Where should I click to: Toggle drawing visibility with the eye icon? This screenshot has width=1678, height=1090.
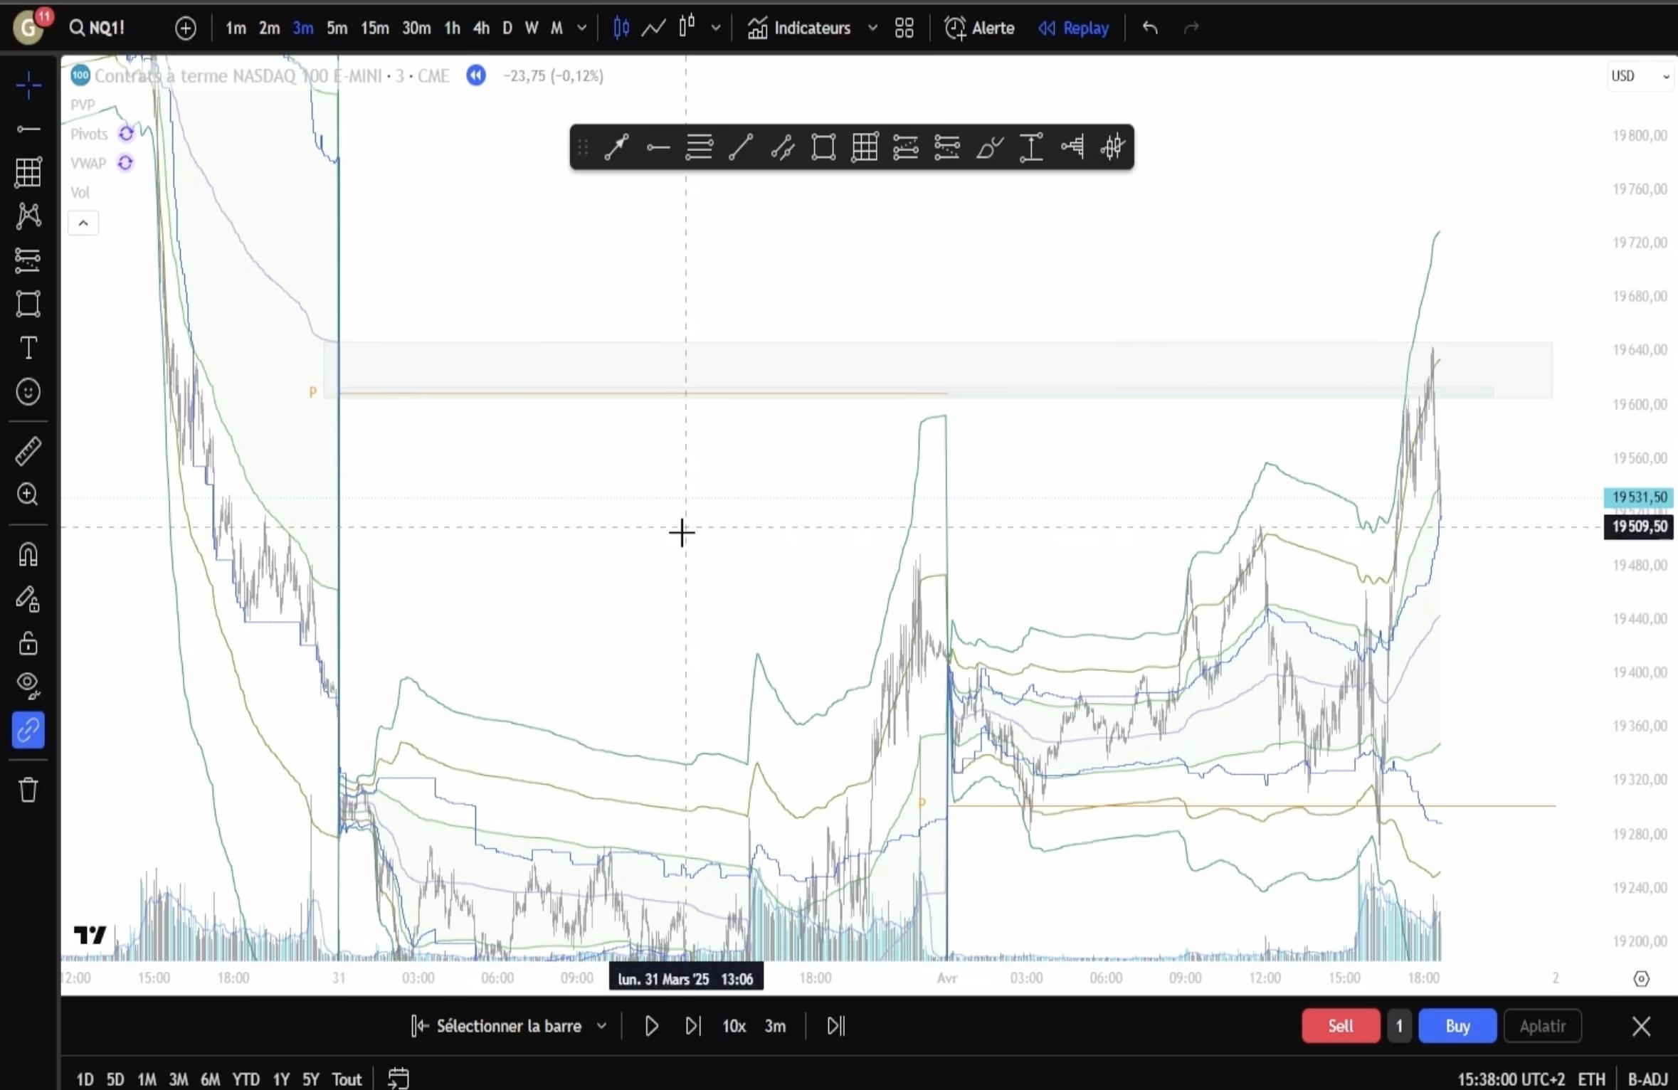[26, 684]
